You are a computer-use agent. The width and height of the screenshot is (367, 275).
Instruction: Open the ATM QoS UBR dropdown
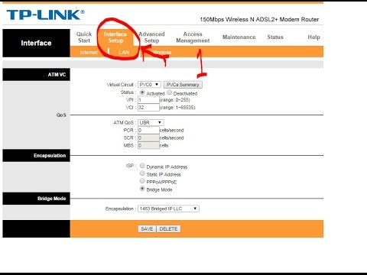[x=151, y=122]
